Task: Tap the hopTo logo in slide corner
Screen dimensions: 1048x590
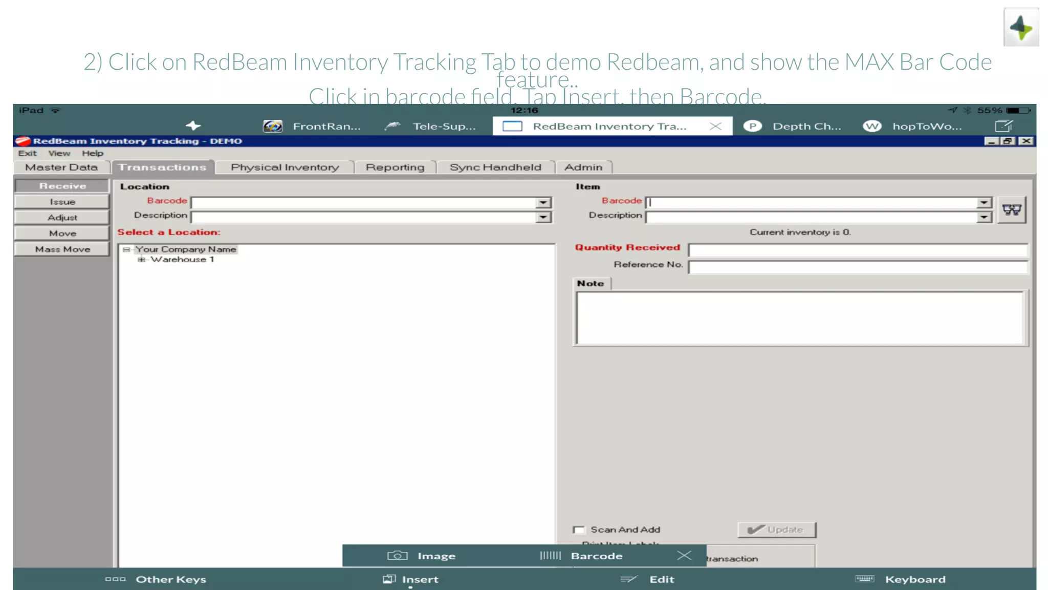Action: pos(1021,27)
